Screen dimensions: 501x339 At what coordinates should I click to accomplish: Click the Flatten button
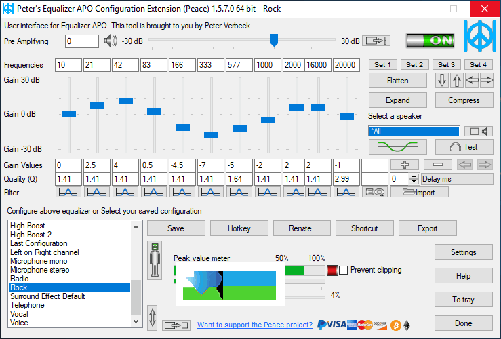[397, 81]
